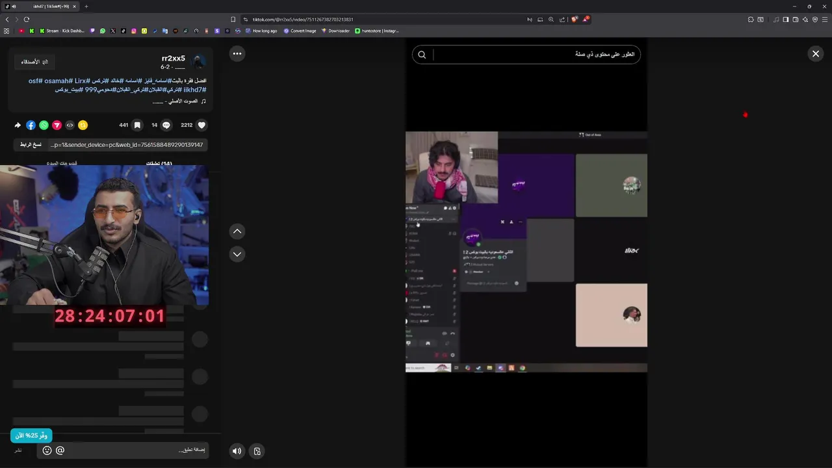
Task: Click the search magnifier icon above video
Action: (x=422, y=55)
